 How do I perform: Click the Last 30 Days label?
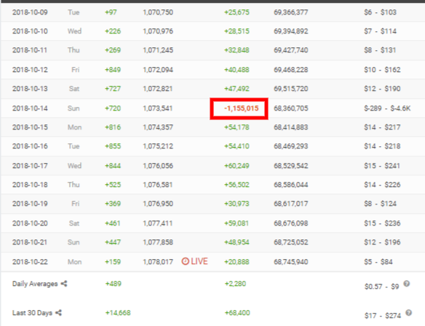pos(32,313)
